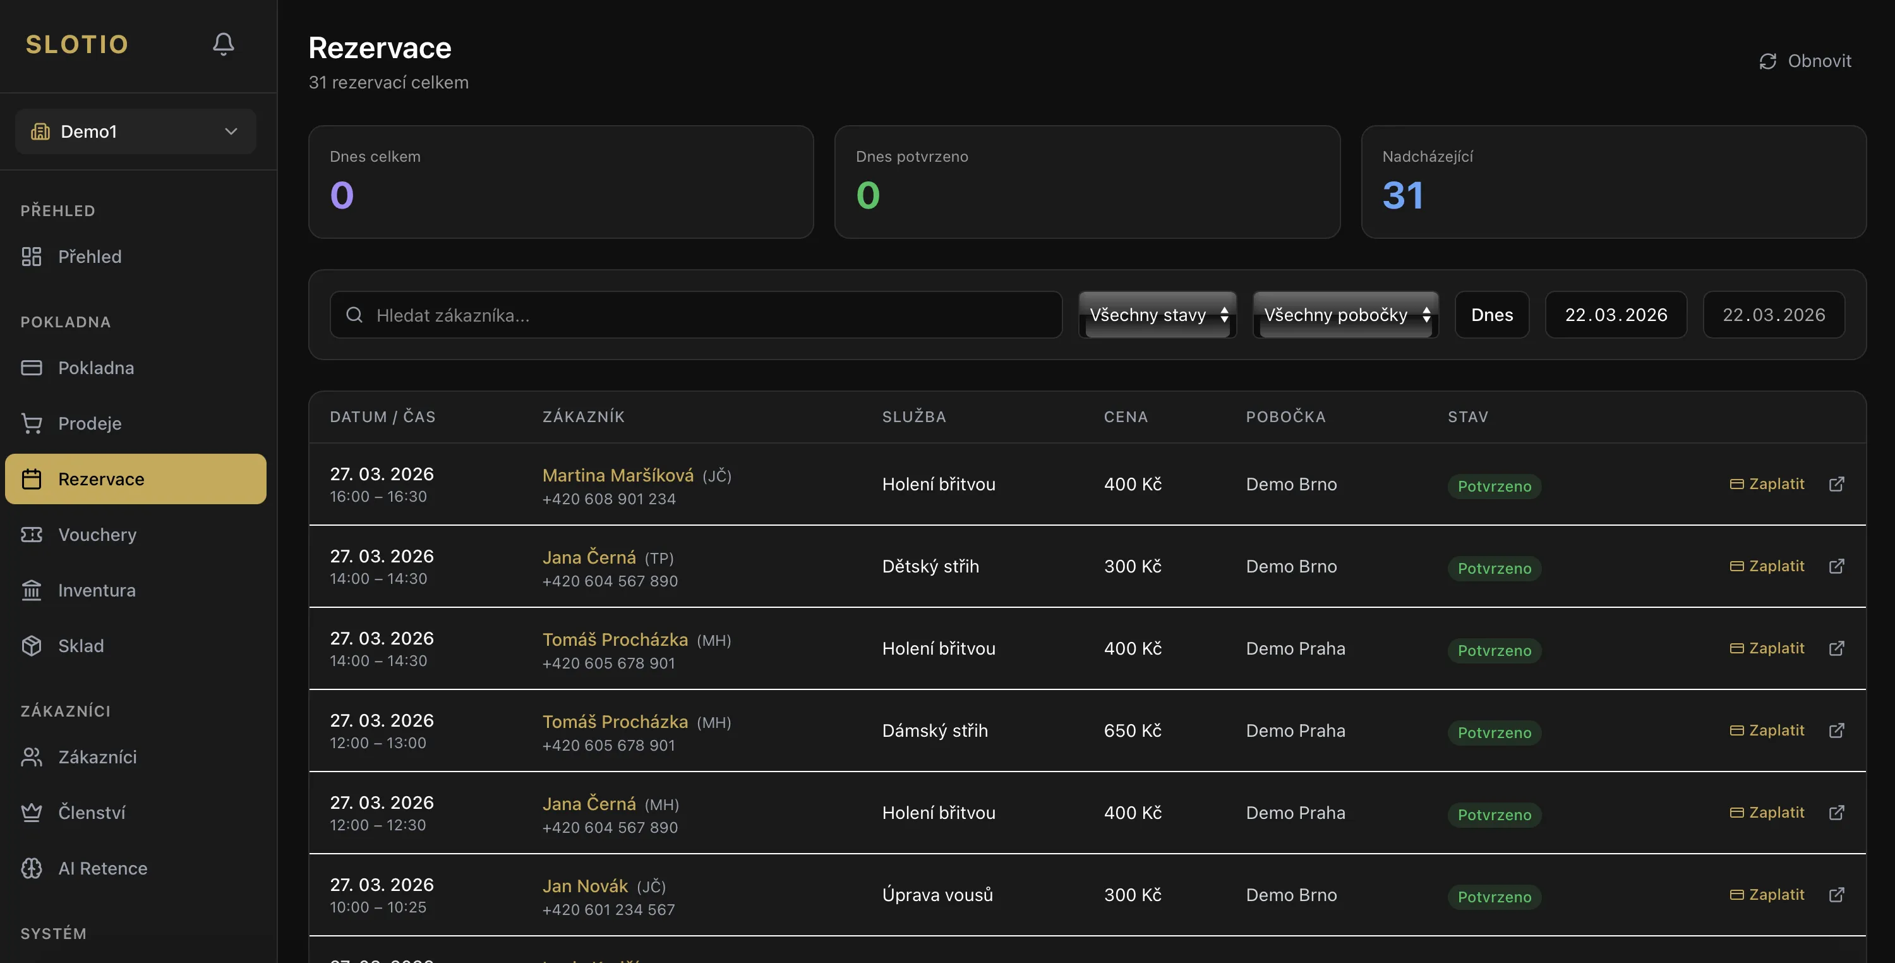Click the Obnovit refresh button
This screenshot has width=1895, height=963.
pos(1805,61)
